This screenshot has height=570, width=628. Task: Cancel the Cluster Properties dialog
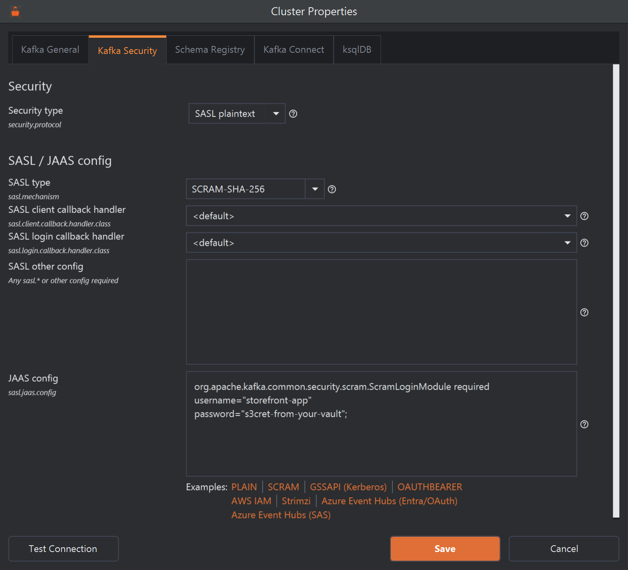tap(564, 549)
